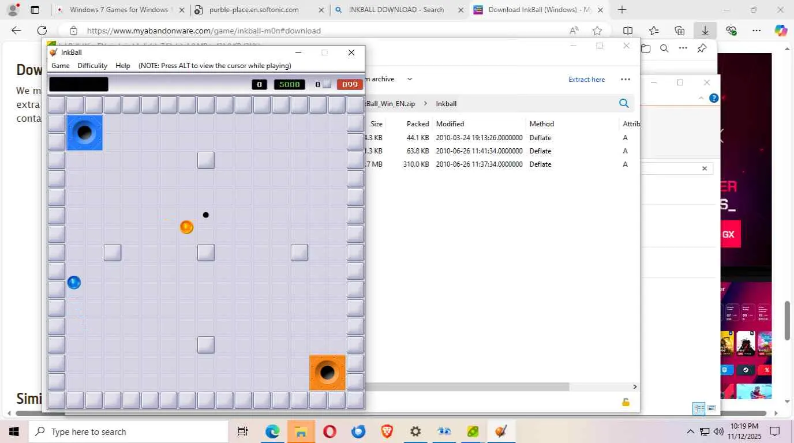Switch to InkBall on the taskbar

click(501, 431)
